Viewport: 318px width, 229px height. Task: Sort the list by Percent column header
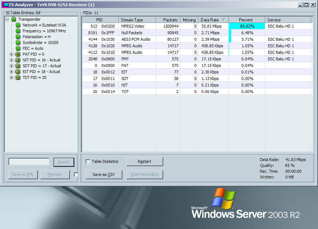click(247, 20)
